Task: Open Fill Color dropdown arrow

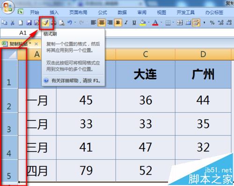Action: 148,23
